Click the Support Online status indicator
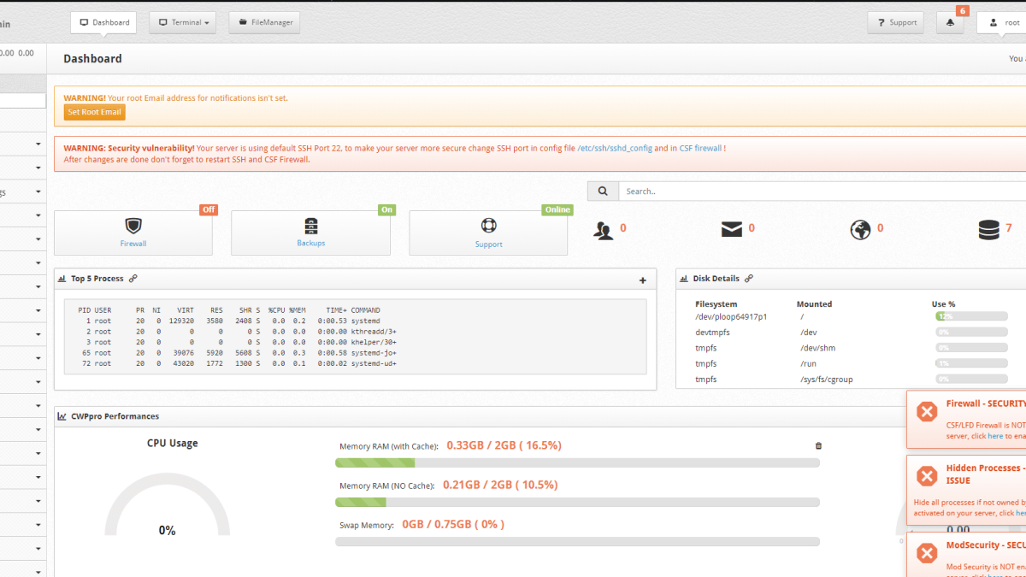This screenshot has width=1026, height=577. (x=557, y=209)
